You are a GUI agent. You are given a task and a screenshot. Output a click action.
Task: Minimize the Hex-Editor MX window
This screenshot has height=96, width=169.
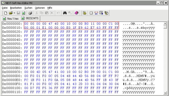[158, 3]
